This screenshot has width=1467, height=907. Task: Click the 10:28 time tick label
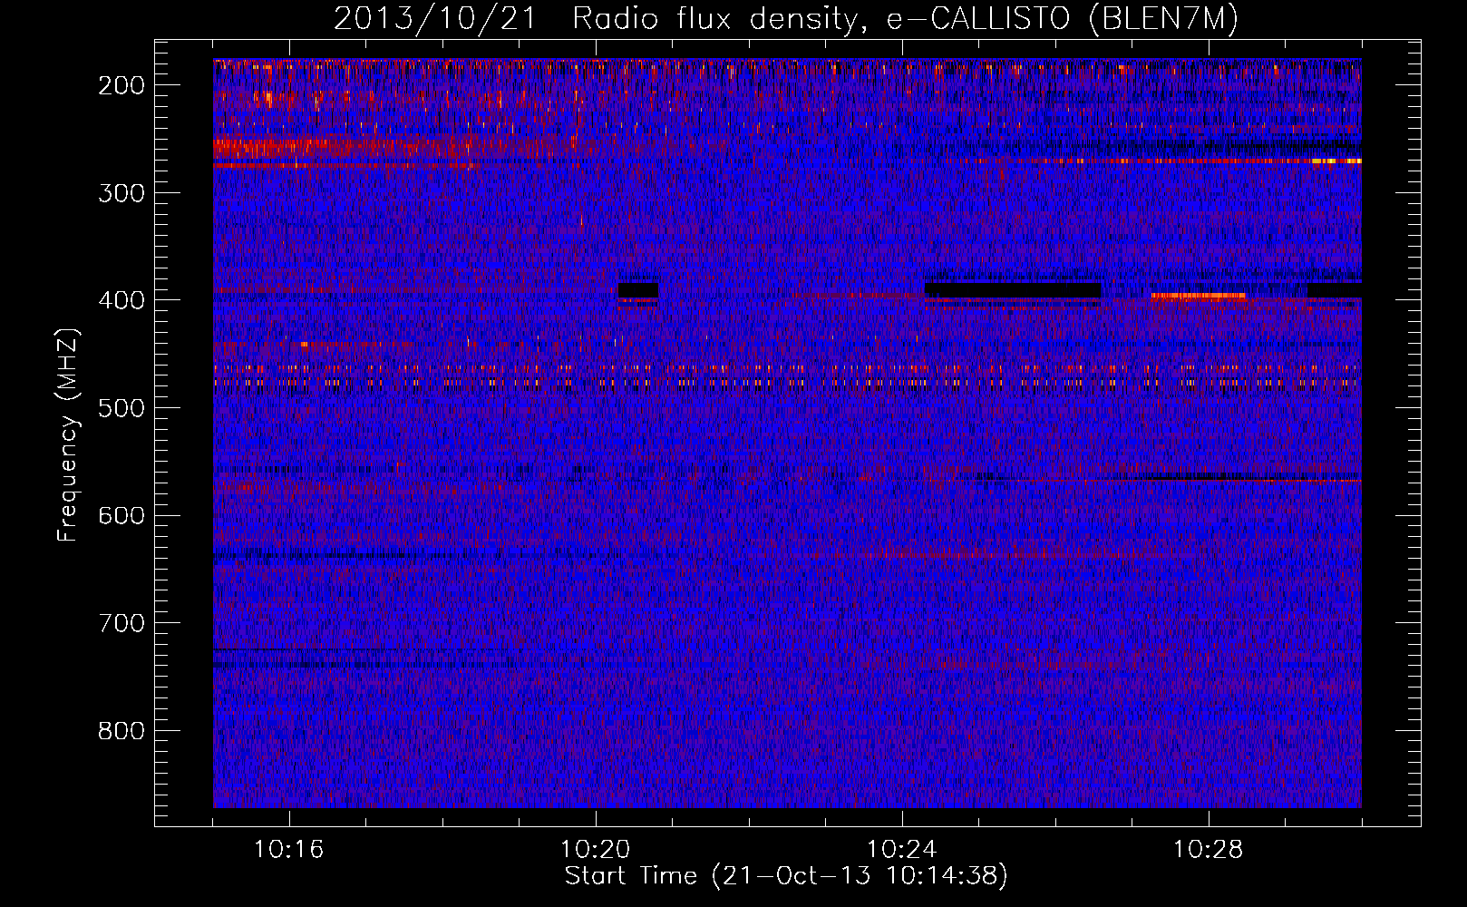(1209, 850)
